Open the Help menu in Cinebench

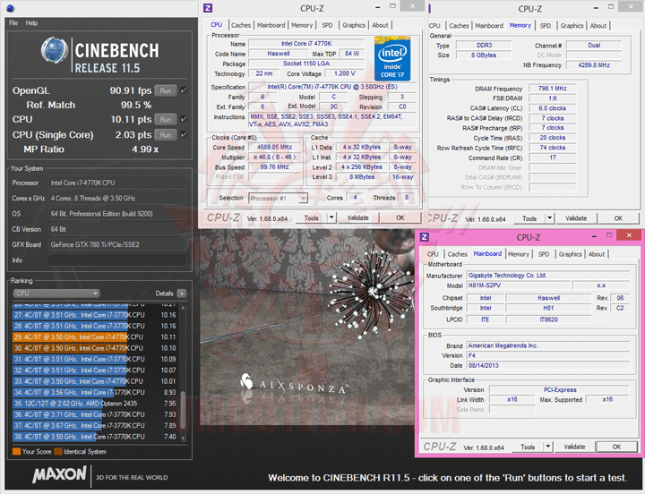pyautogui.click(x=31, y=23)
